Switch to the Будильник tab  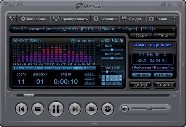point(161,45)
